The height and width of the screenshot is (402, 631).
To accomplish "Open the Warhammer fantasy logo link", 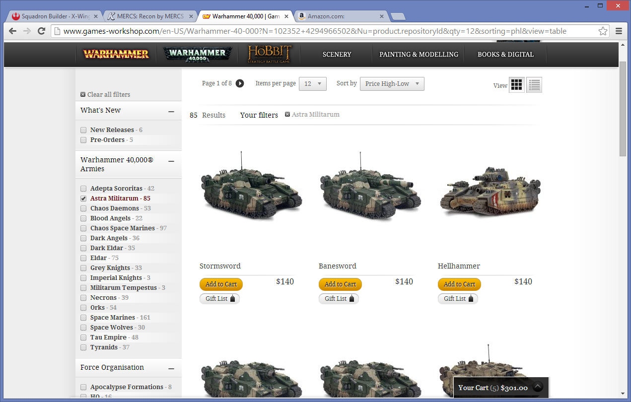I will coord(116,54).
